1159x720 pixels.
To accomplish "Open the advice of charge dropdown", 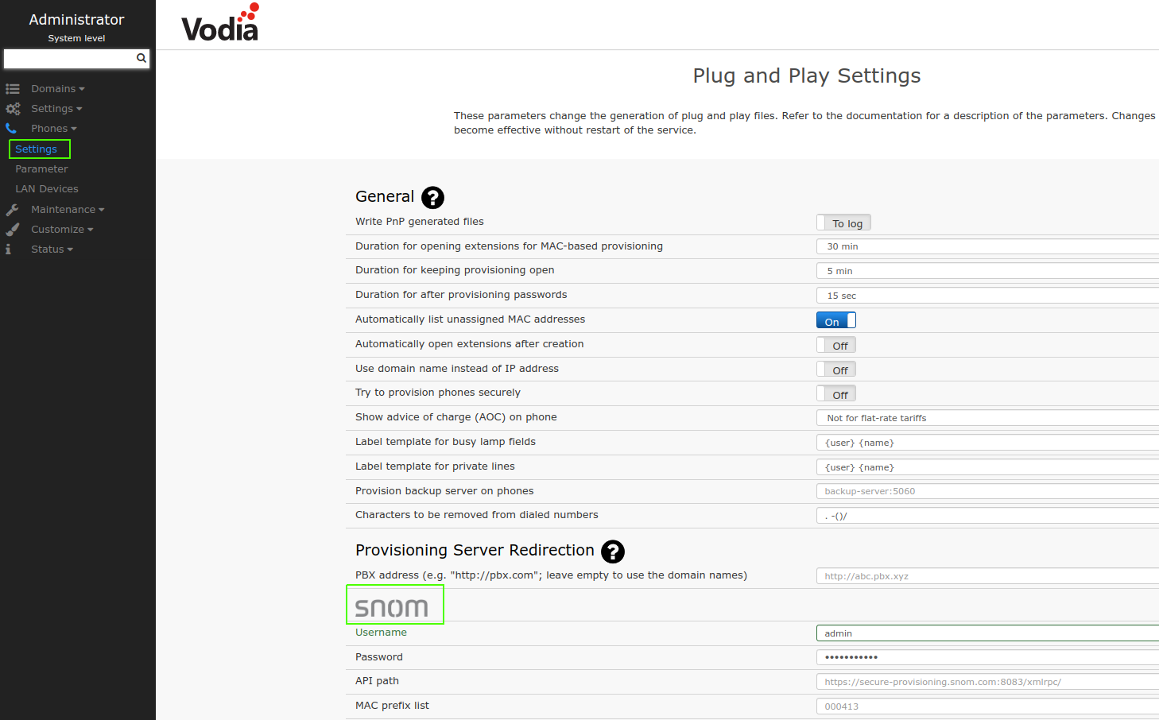I will pyautogui.click(x=987, y=418).
